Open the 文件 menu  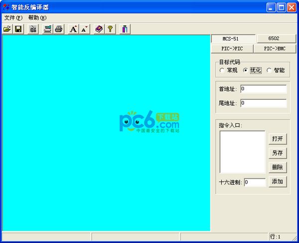pos(13,17)
